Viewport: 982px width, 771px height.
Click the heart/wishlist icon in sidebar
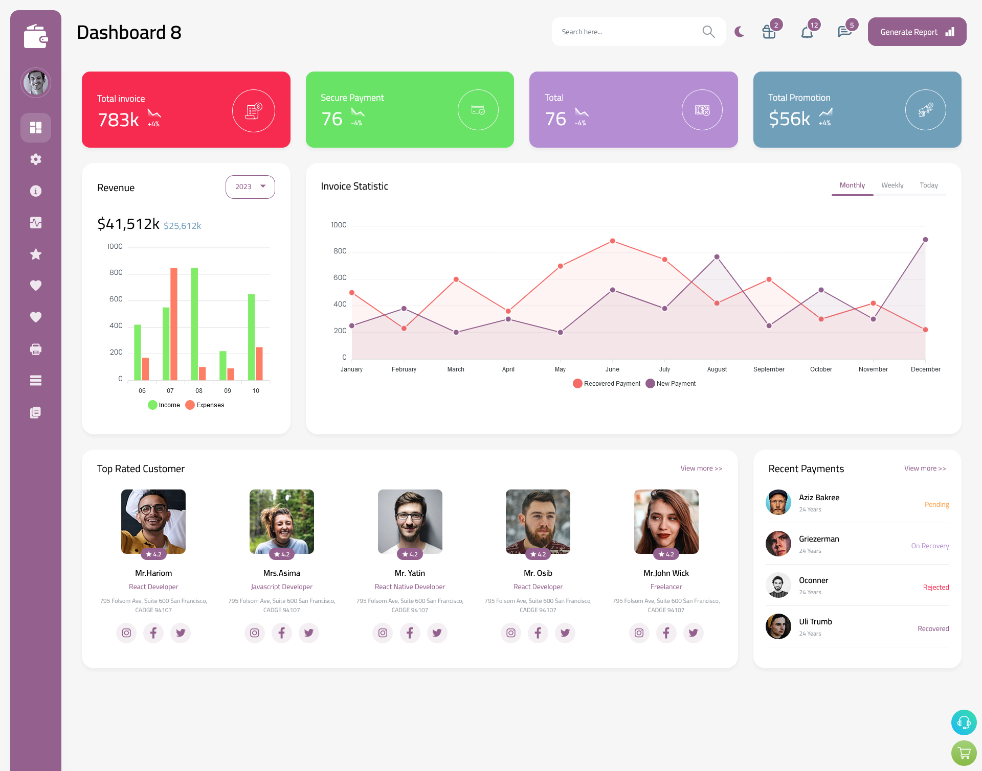click(36, 285)
